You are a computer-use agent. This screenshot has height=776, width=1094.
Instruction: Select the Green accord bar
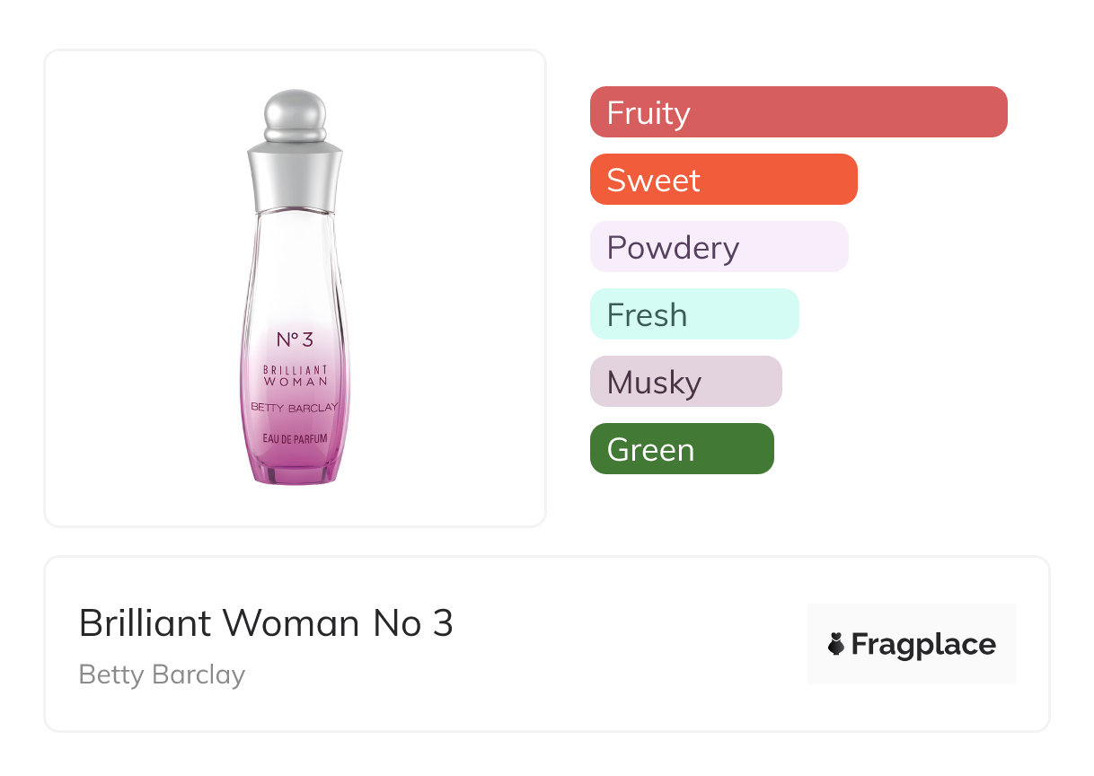pyautogui.click(x=681, y=449)
